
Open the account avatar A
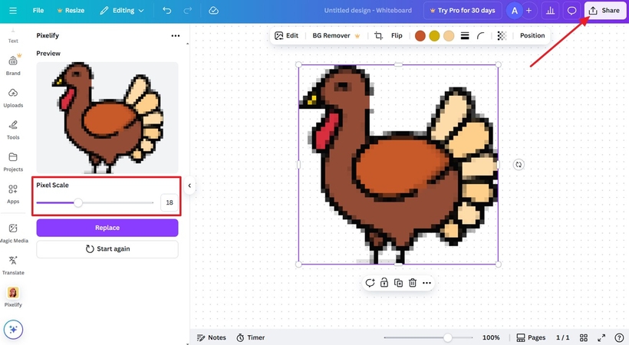(514, 11)
